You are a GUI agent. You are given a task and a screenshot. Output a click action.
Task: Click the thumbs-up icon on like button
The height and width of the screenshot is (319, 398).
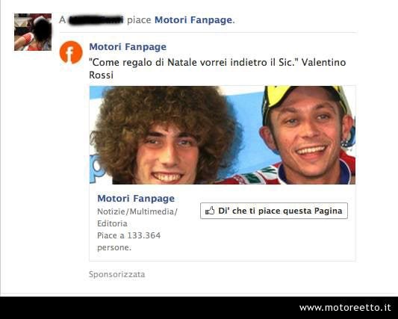point(210,211)
